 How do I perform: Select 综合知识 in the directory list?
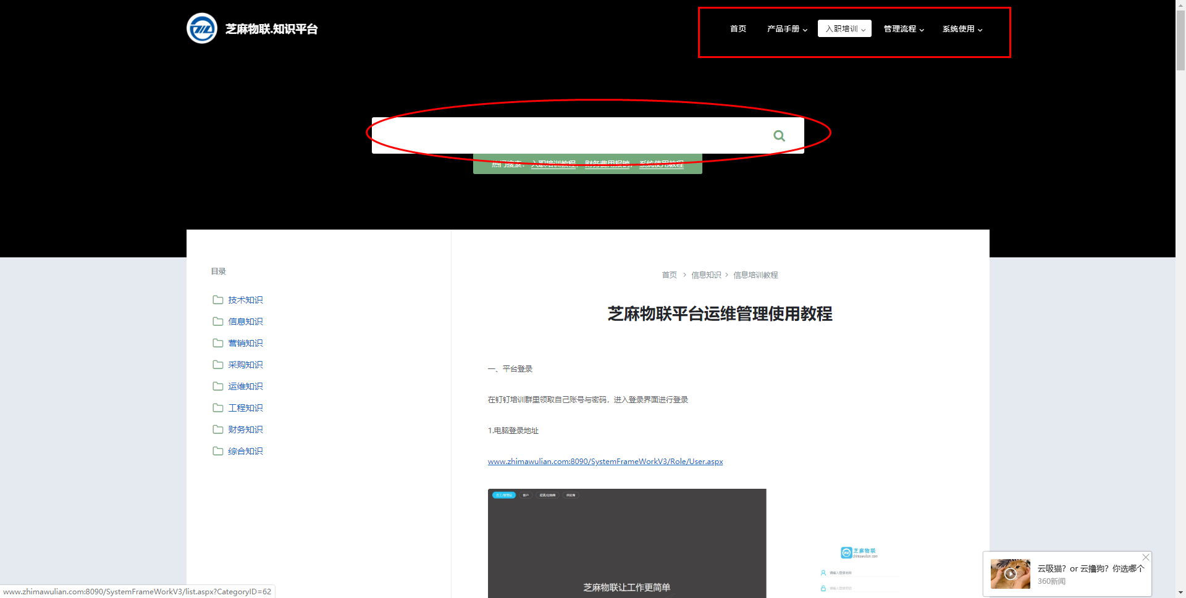coord(245,451)
